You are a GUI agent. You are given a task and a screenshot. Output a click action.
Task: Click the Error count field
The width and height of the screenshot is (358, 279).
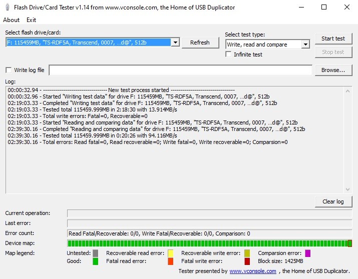[209, 233]
